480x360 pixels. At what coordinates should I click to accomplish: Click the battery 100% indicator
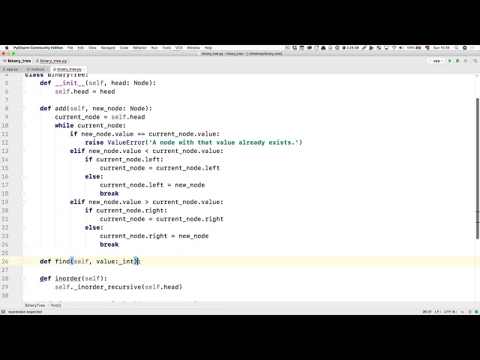[x=414, y=48]
